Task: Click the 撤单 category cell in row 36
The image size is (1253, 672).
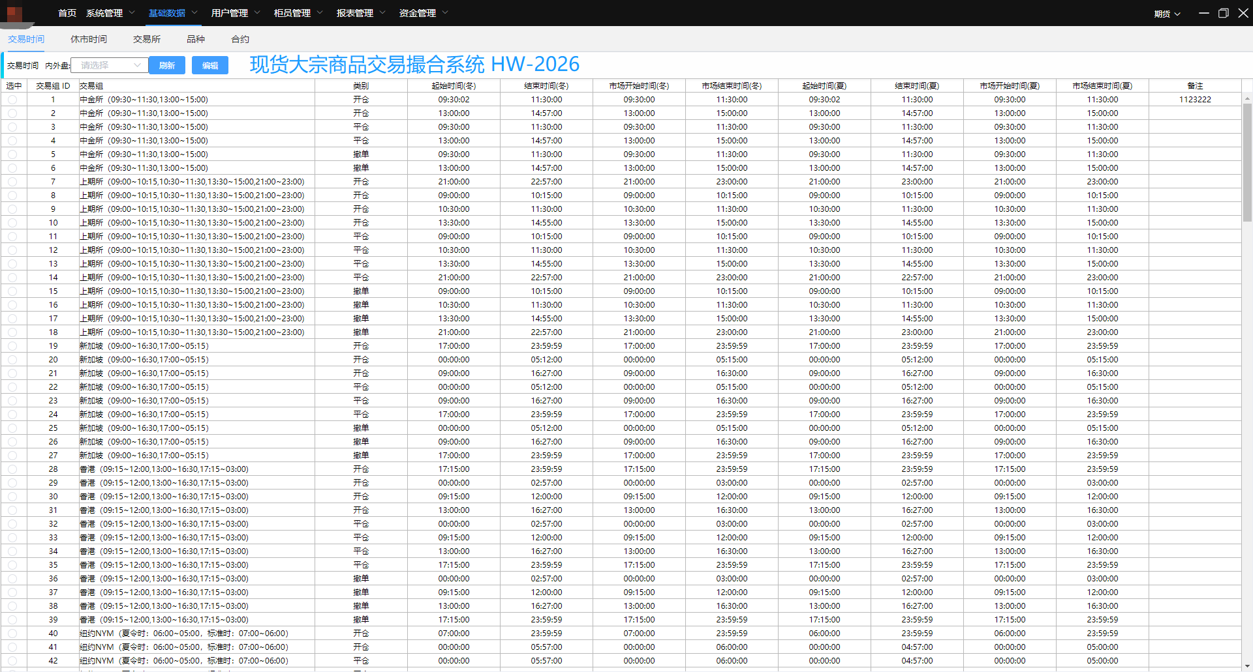Action: pos(361,579)
